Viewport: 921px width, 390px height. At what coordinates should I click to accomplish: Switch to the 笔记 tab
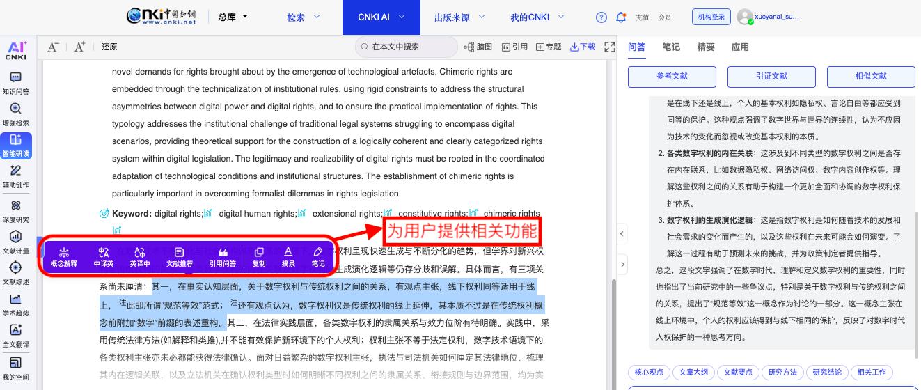click(671, 47)
